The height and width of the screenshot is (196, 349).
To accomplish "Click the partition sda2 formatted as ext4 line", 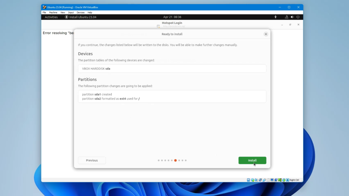I will tap(111, 99).
